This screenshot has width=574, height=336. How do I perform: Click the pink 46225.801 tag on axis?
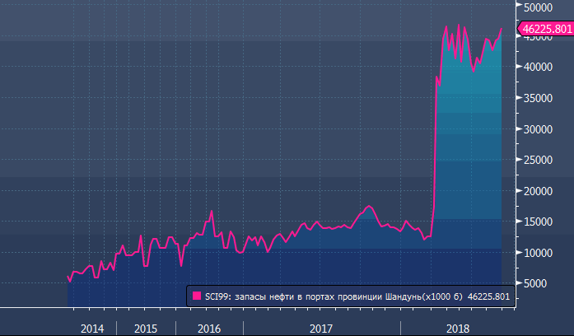546,30
